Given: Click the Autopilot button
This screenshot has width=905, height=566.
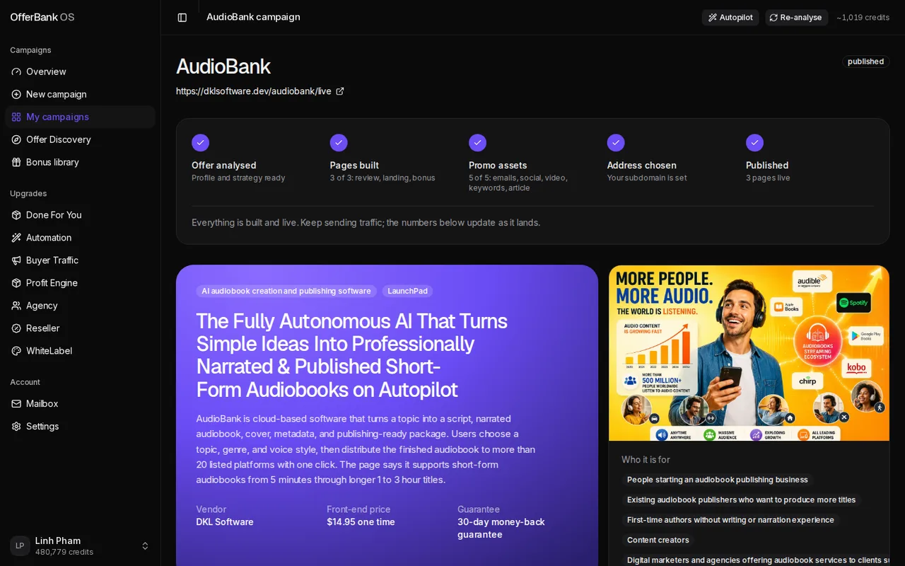Looking at the screenshot, I should click(730, 17).
